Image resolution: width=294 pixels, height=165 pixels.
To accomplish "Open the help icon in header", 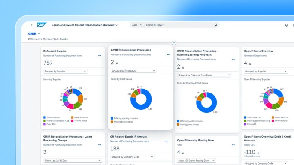I will click(286, 25).
